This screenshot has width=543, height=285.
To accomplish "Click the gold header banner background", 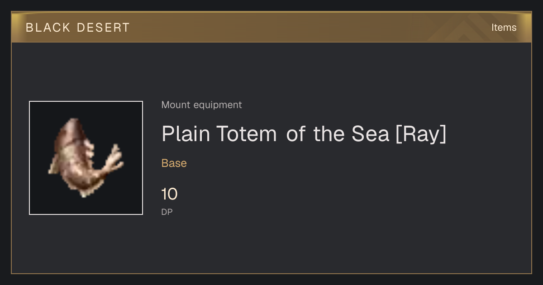I will (271, 27).
